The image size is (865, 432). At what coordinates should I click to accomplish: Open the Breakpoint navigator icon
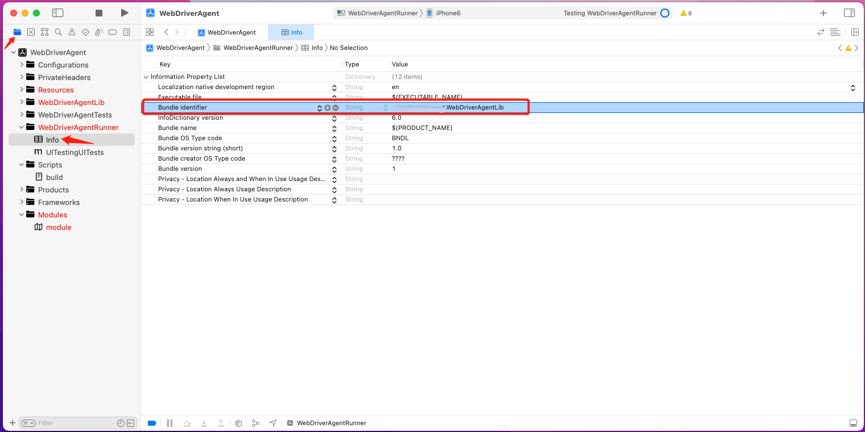(x=113, y=32)
